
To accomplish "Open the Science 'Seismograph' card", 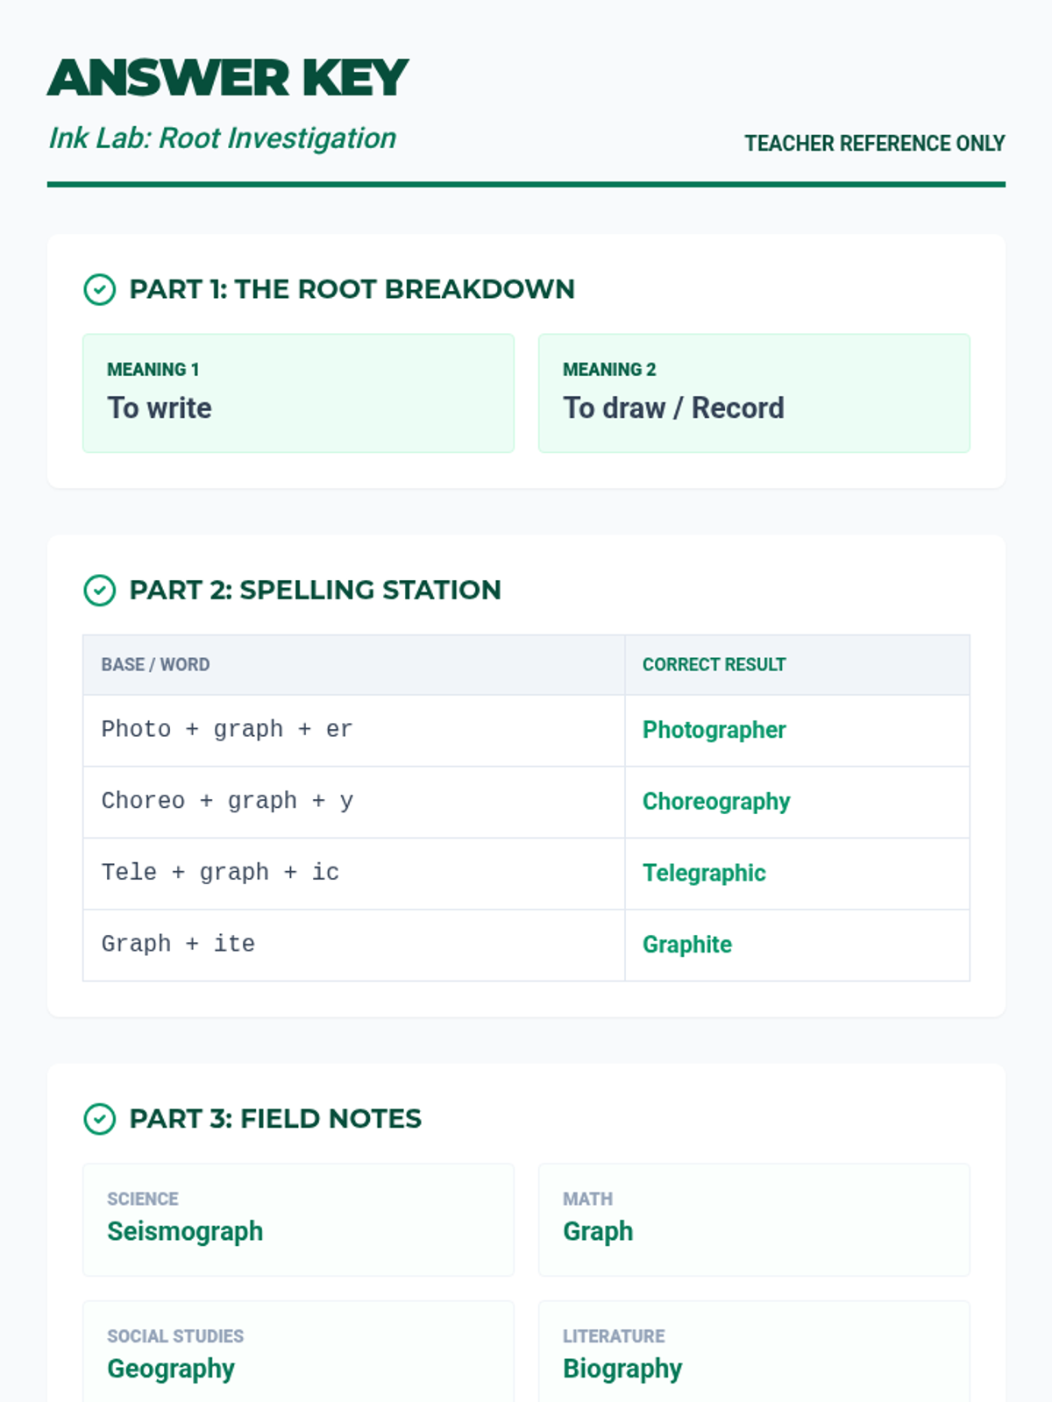I will point(298,1220).
